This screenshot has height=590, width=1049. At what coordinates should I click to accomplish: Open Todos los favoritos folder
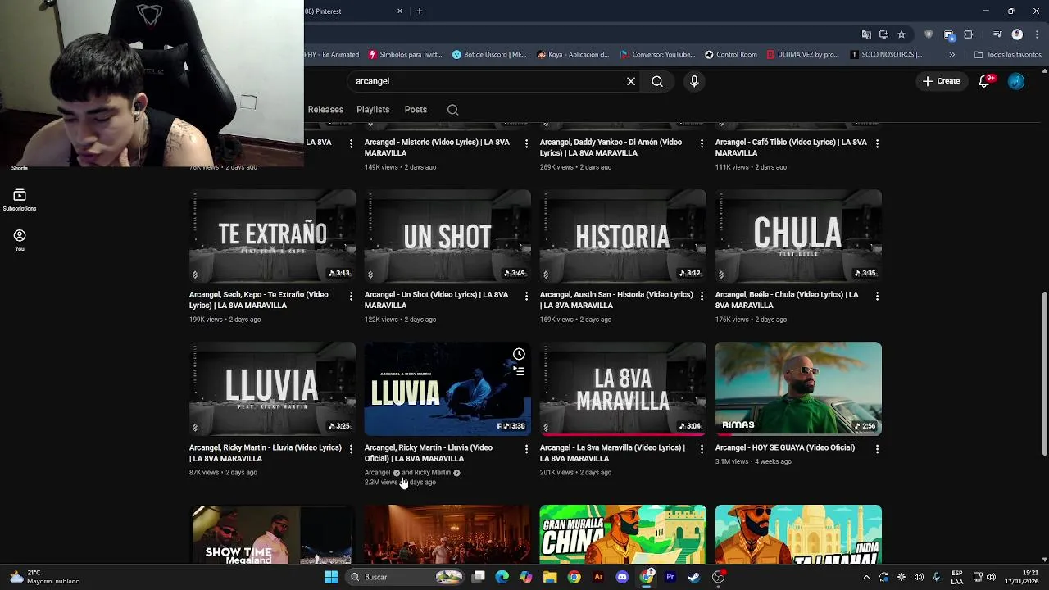[1007, 55]
